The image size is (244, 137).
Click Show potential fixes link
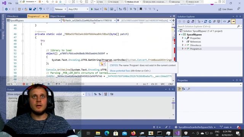click(120, 71)
